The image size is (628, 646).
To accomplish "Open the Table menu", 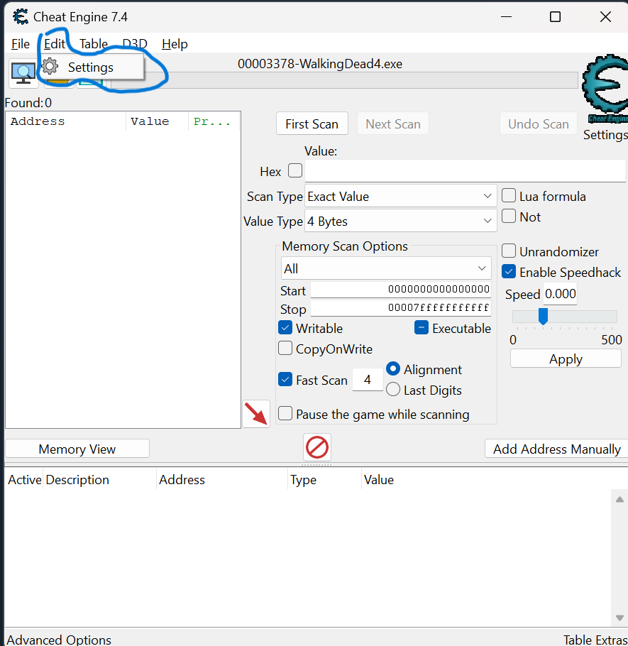I will point(94,44).
